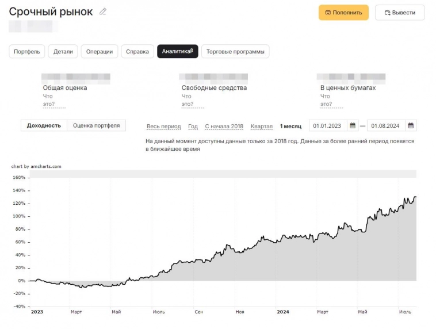
Task: Click the Срочный рынок heading
Action: pos(51,12)
